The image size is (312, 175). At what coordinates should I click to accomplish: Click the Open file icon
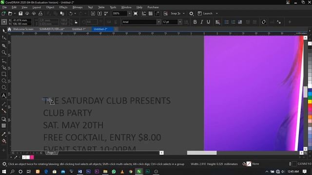point(10,14)
